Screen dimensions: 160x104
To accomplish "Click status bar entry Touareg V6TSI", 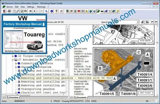I will click(73, 101).
